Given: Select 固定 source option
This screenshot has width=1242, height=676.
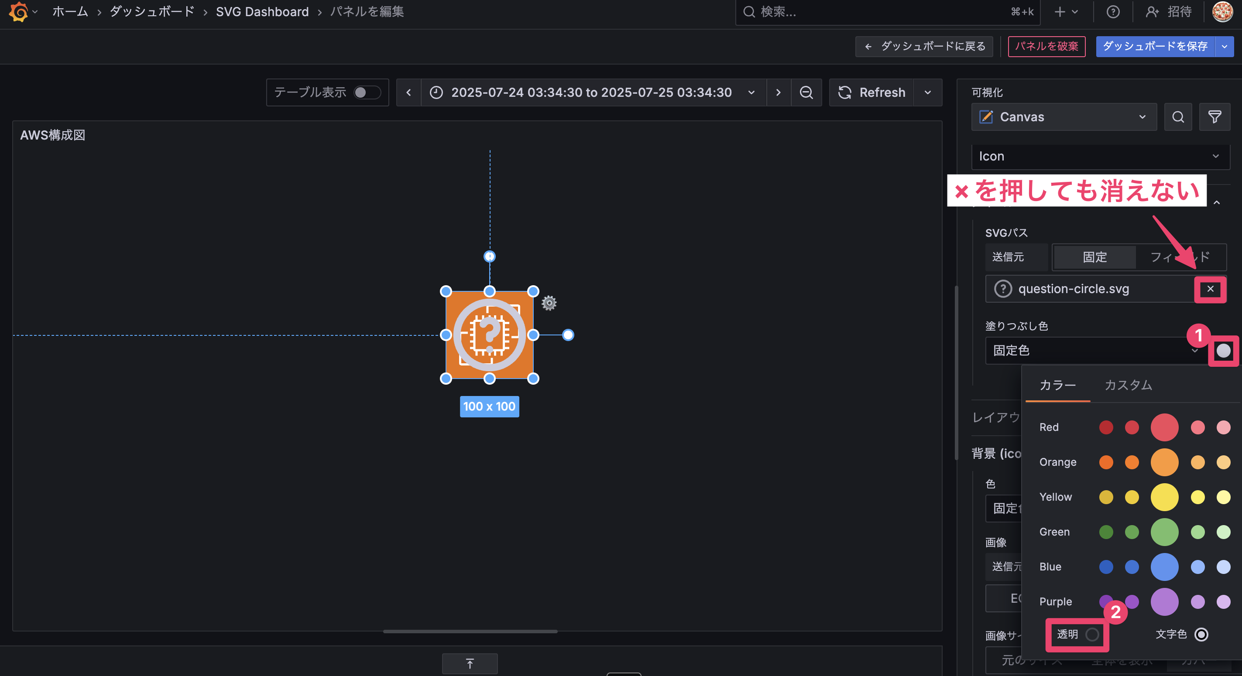Looking at the screenshot, I should 1094,257.
